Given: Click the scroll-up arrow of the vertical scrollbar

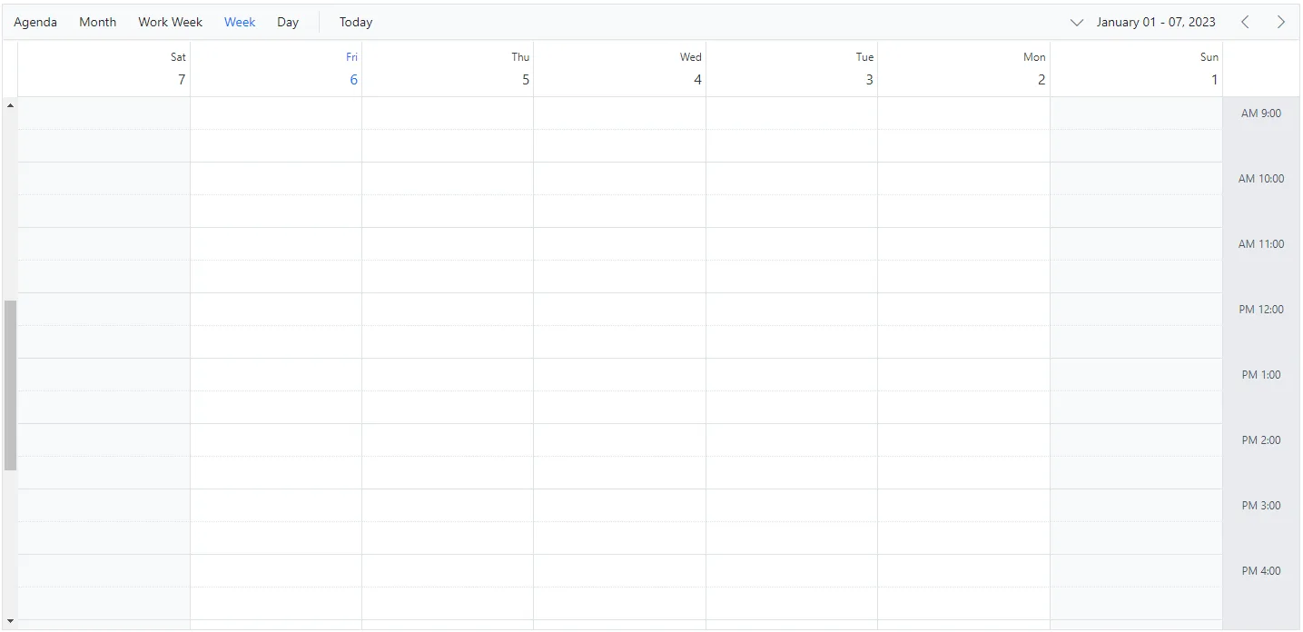Looking at the screenshot, I should tap(10, 106).
